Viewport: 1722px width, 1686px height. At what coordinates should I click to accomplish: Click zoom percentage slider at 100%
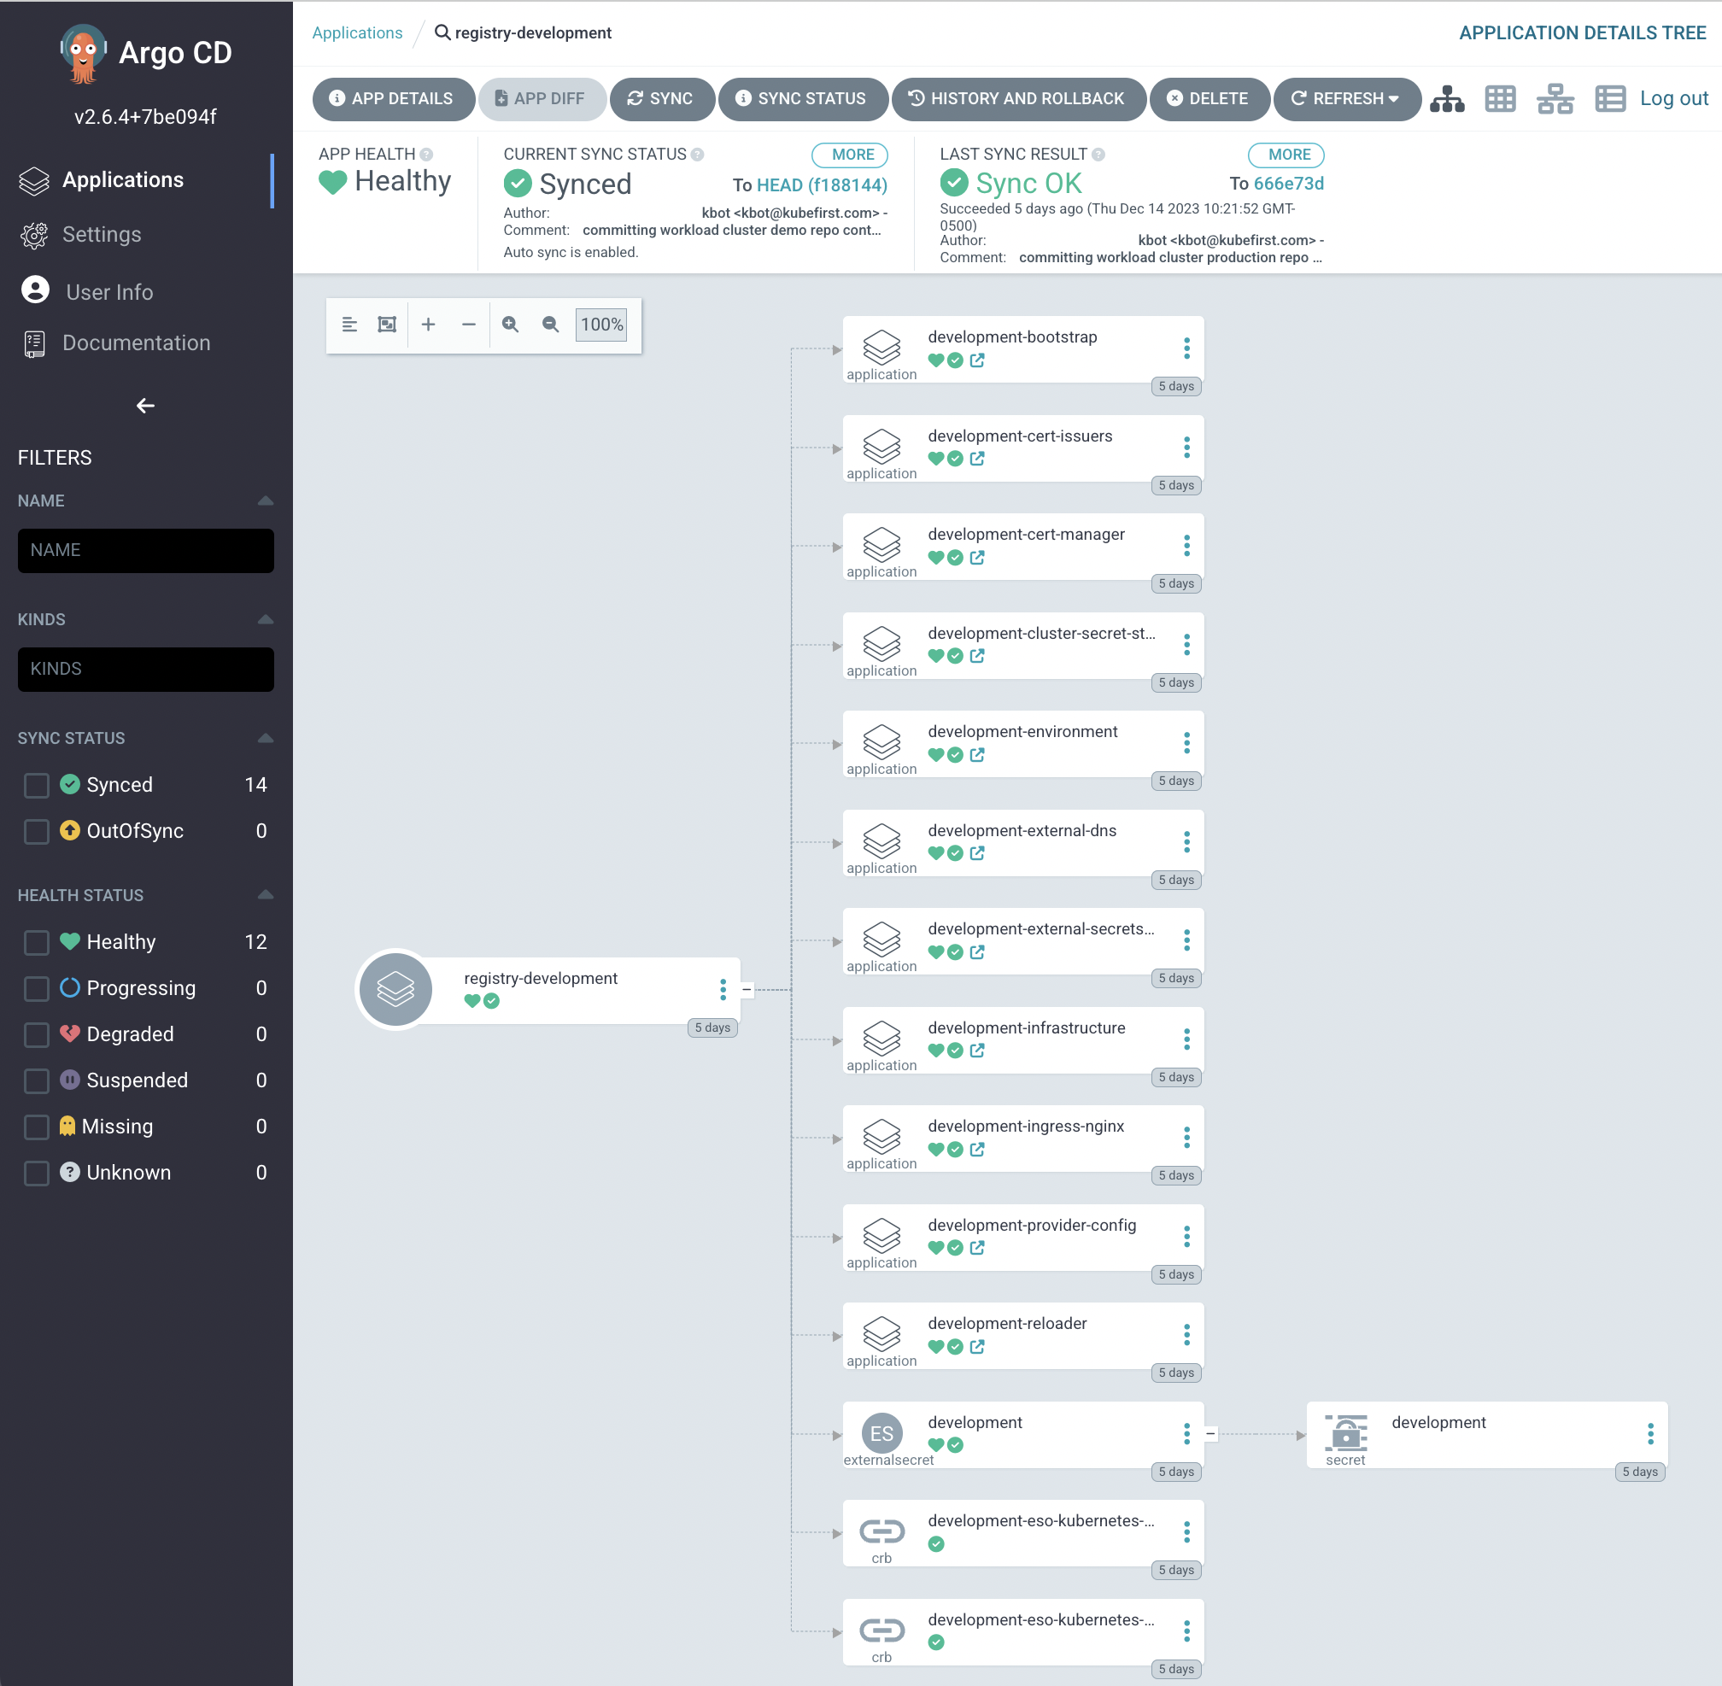pyautogui.click(x=602, y=325)
